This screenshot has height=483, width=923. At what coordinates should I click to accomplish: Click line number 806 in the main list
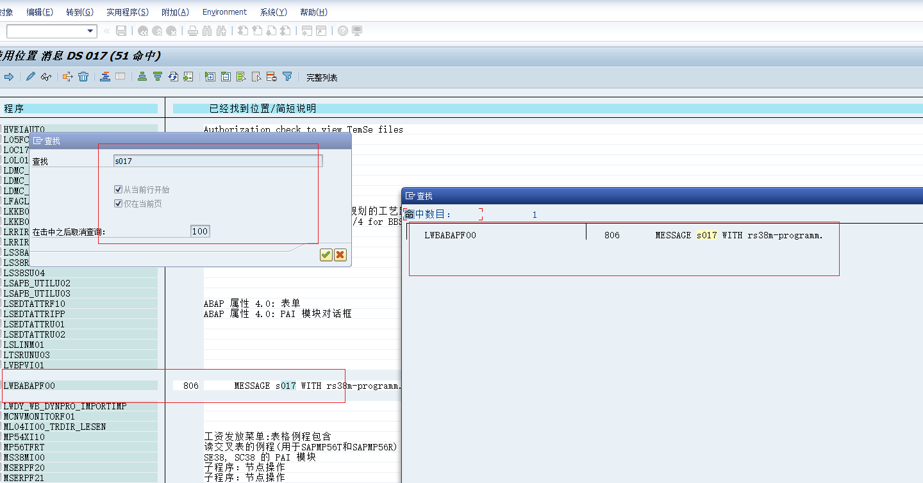(x=190, y=386)
